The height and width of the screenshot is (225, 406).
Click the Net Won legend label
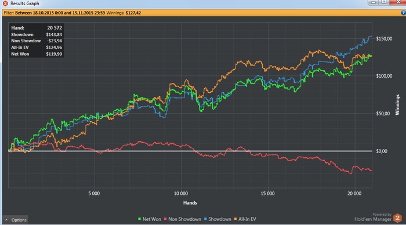point(152,219)
